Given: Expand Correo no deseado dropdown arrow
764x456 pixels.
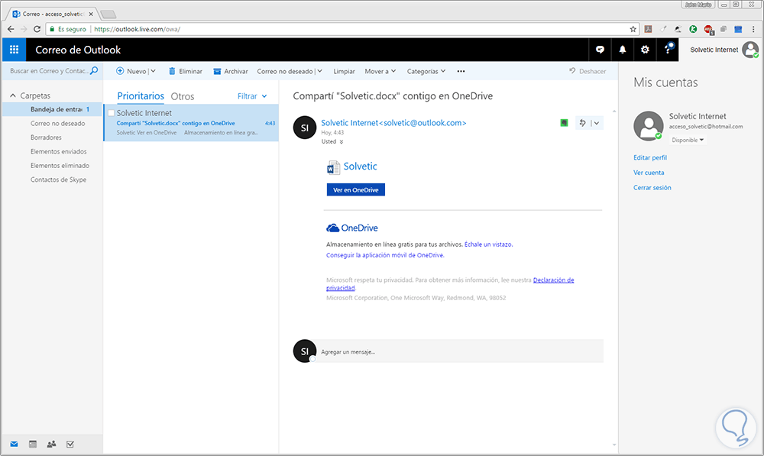Looking at the screenshot, I should coord(319,71).
